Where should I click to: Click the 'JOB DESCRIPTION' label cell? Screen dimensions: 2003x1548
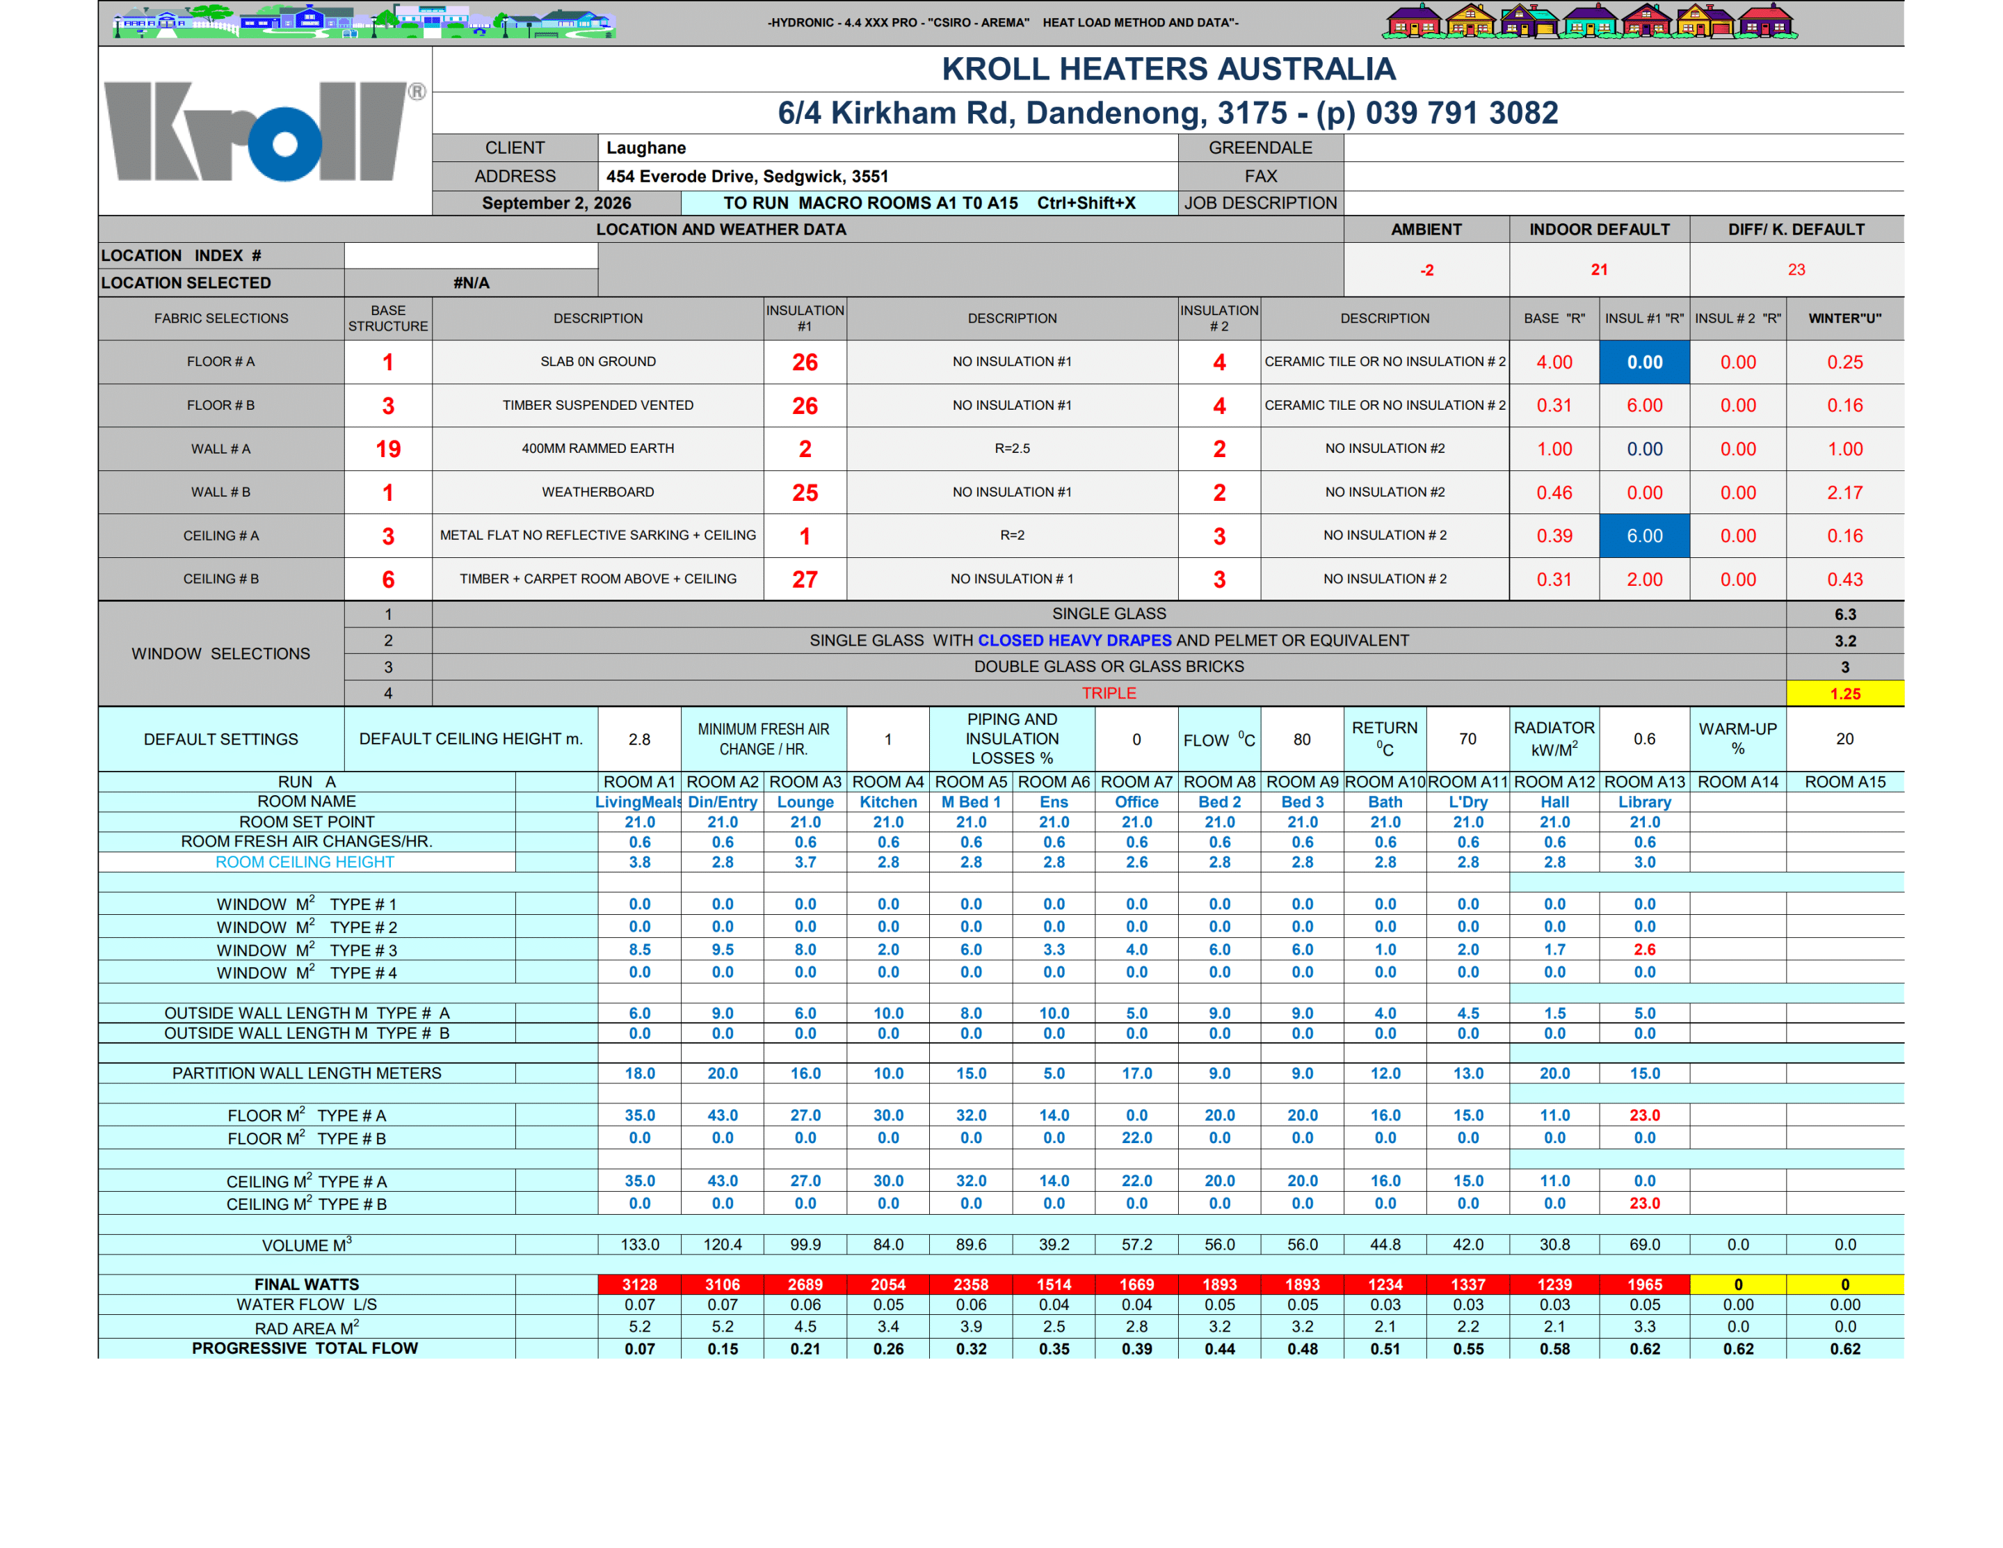pyautogui.click(x=1260, y=202)
